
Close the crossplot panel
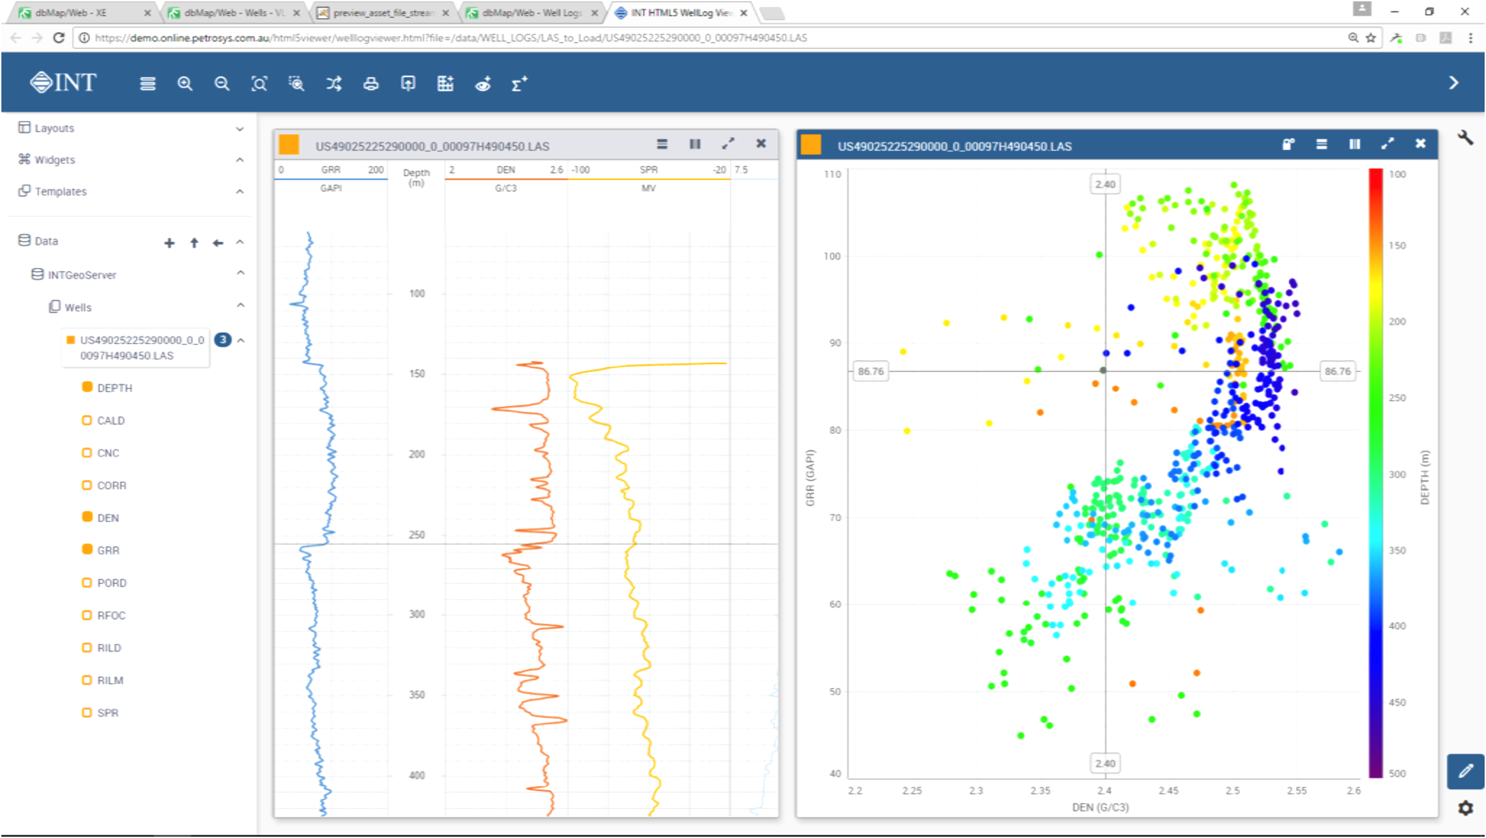click(x=1421, y=144)
